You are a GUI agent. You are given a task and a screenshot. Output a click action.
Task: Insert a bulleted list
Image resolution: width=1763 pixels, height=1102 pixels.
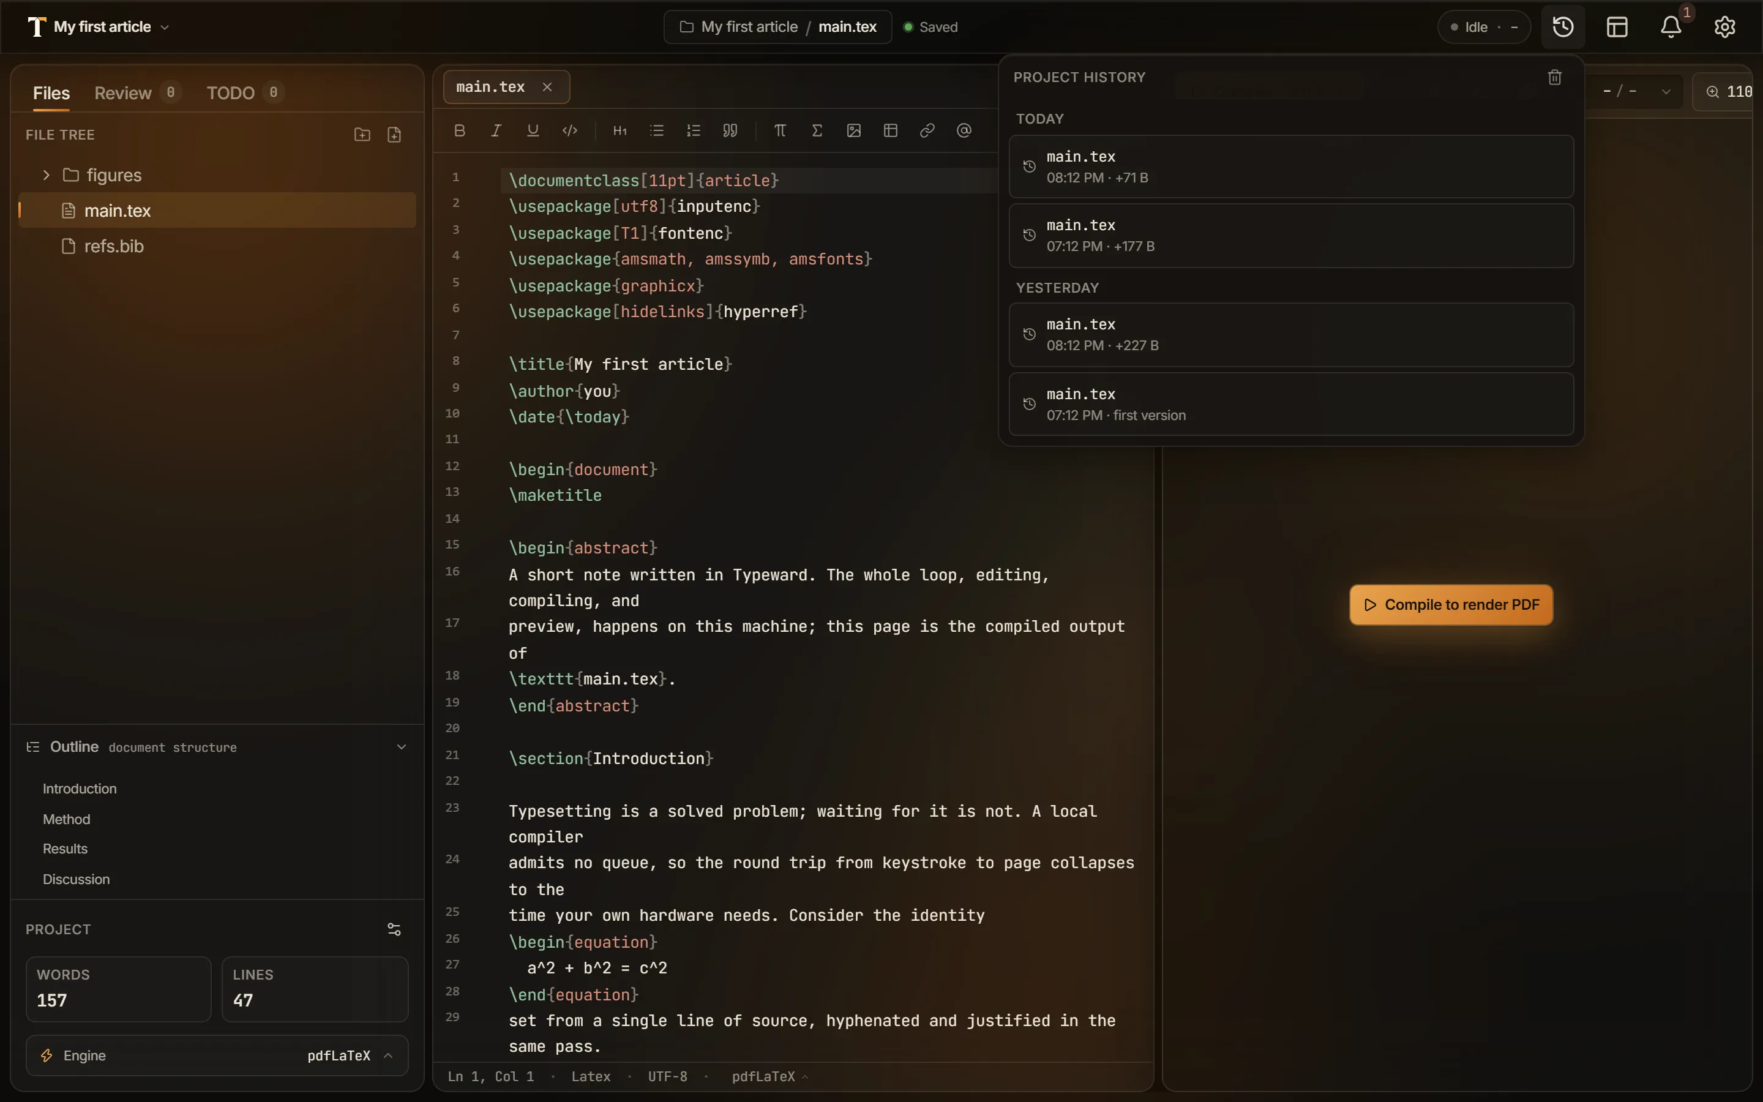coord(656,130)
